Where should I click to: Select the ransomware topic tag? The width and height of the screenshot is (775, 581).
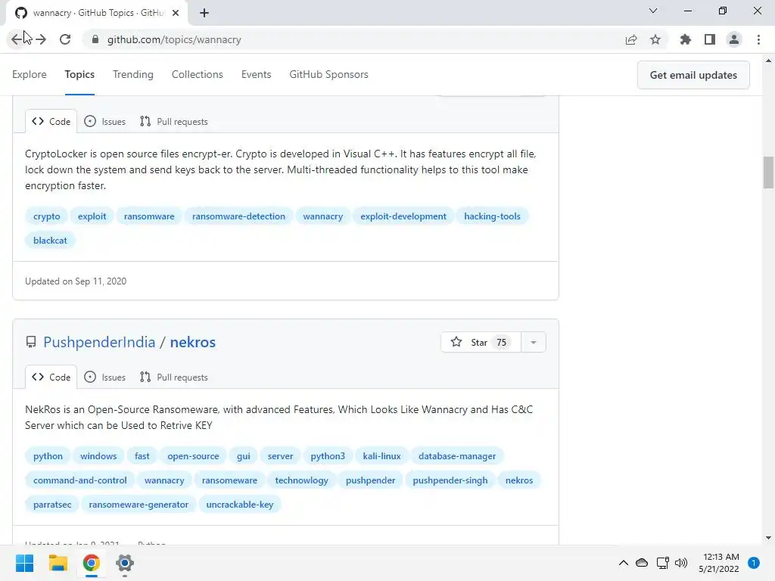pos(149,216)
